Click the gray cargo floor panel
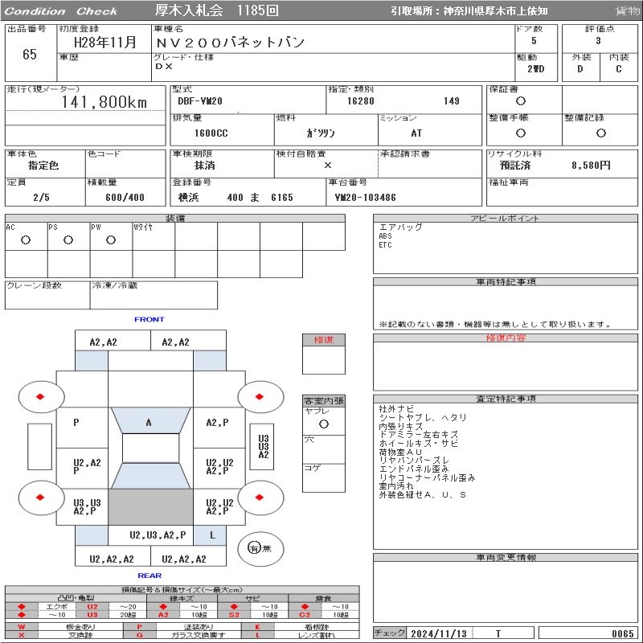This screenshot has height=643, width=643. pyautogui.click(x=150, y=507)
